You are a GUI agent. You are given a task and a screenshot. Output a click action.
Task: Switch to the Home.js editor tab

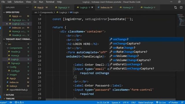127,8
